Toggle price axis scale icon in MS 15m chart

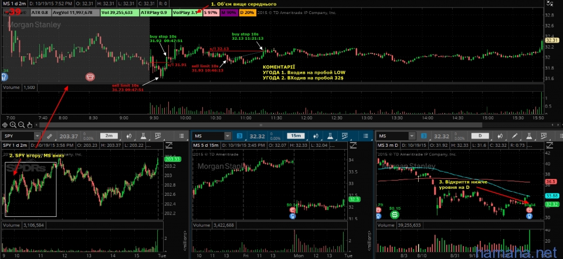coord(353,145)
